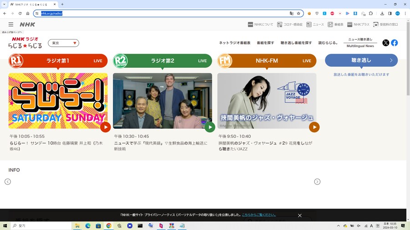Play ラジオ第2 live stream button
The image size is (410, 230).
point(210,127)
